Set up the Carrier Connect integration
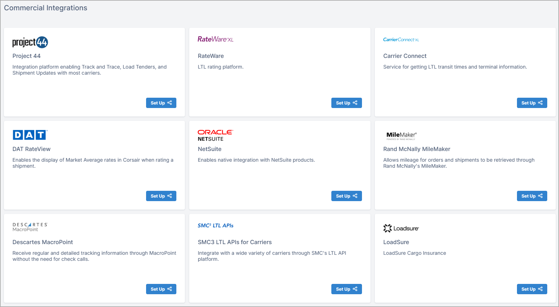The image size is (559, 307). click(x=532, y=103)
